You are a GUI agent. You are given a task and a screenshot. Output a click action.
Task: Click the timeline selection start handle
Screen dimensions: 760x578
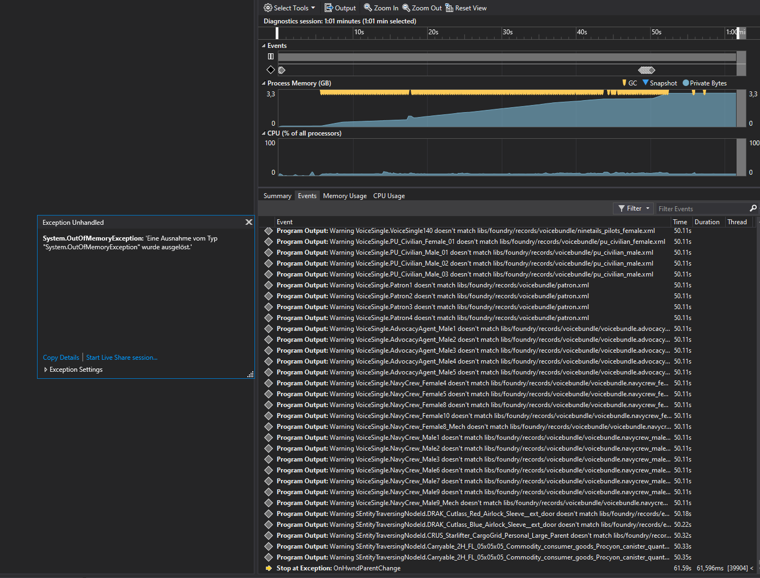click(277, 33)
